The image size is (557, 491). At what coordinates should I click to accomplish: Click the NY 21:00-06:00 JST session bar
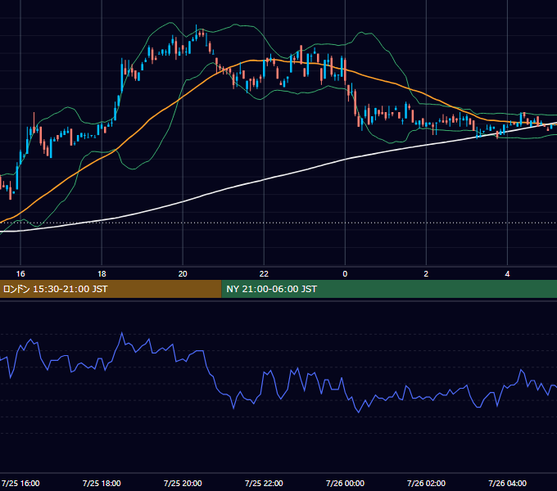click(x=389, y=289)
